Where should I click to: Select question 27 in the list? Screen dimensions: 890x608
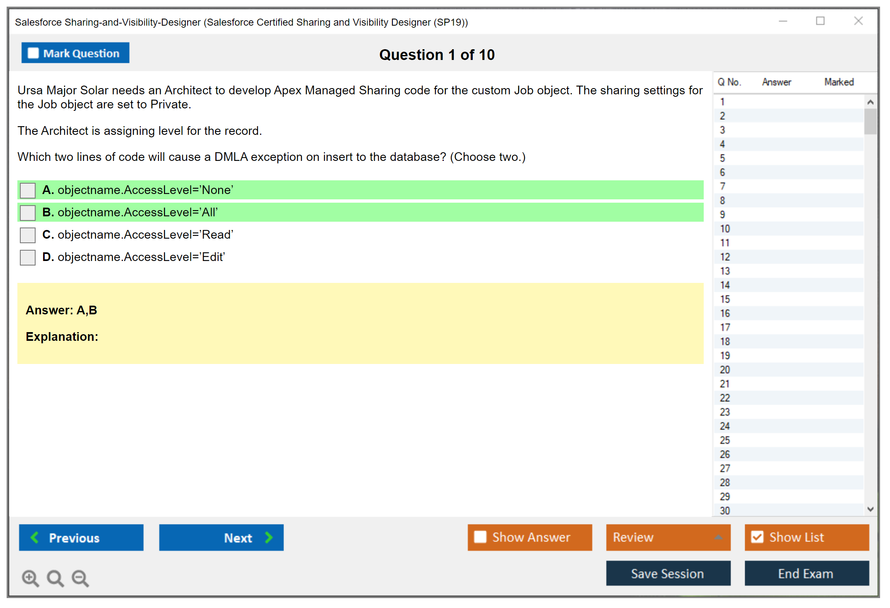click(x=725, y=468)
